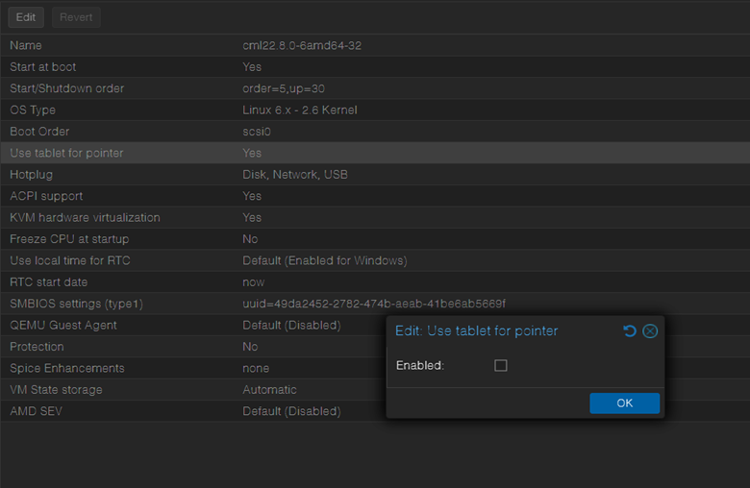Image resolution: width=750 pixels, height=488 pixels.
Task: Select the Start/Shutdown order row
Action: coord(375,88)
